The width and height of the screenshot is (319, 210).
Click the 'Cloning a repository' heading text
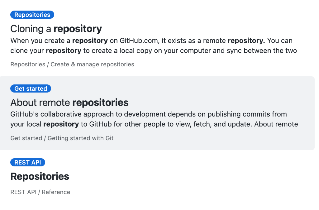(x=56, y=28)
